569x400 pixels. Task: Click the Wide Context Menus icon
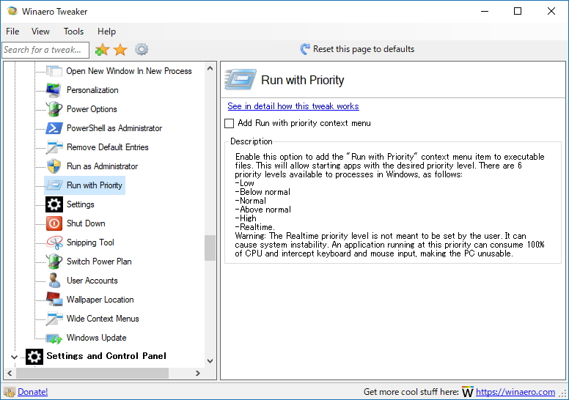[54, 319]
